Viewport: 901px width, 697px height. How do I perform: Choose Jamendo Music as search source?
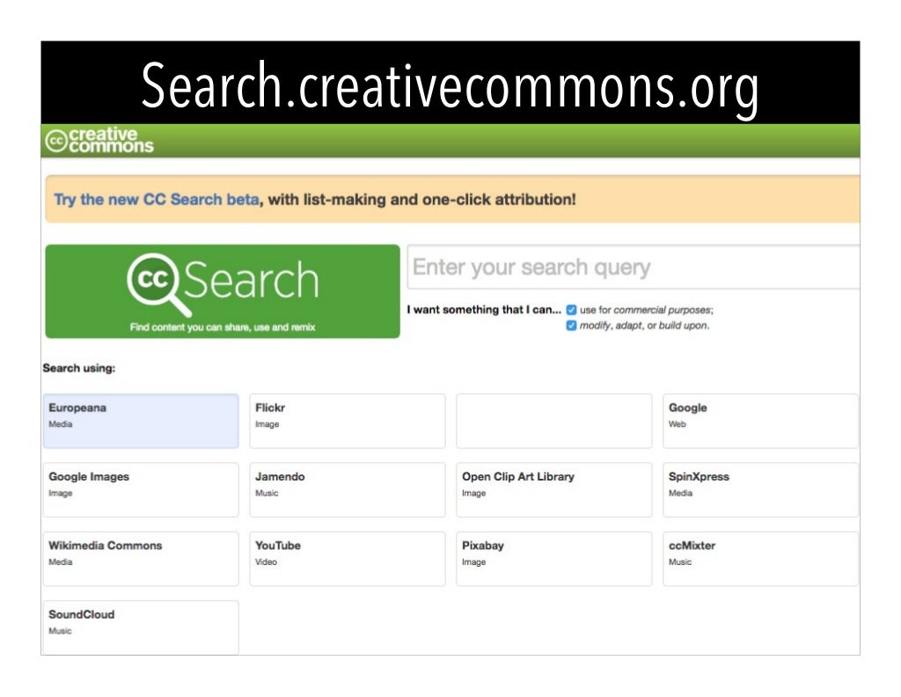click(x=347, y=489)
